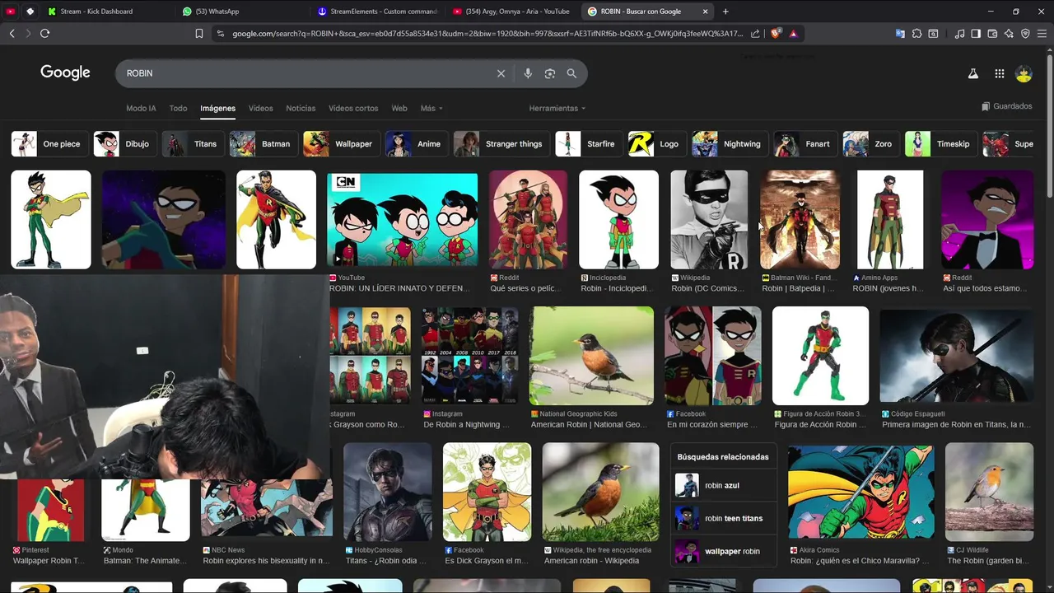Go back with the browser back arrow
The height and width of the screenshot is (593, 1054).
click(x=12, y=34)
